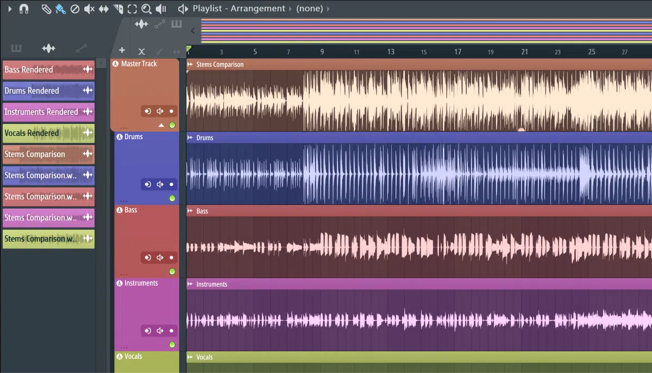Collapse the Master Track group triangle
652x373 pixels.
pos(161,126)
